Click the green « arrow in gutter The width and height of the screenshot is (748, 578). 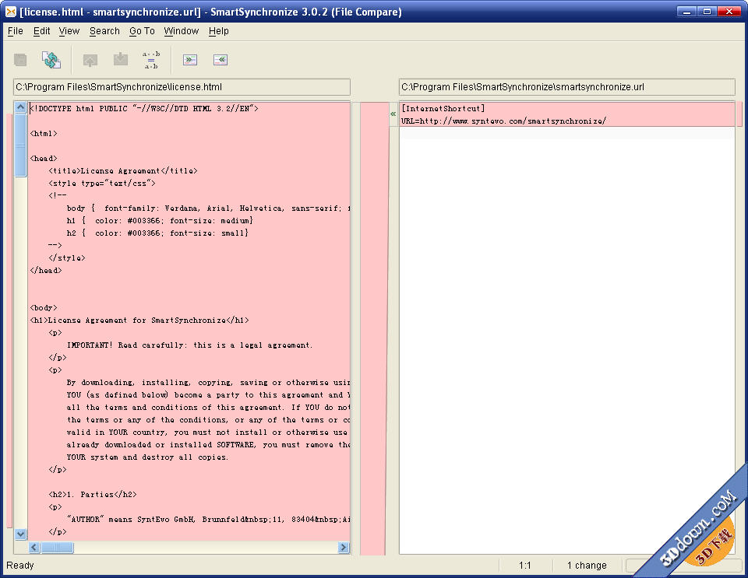(393, 114)
